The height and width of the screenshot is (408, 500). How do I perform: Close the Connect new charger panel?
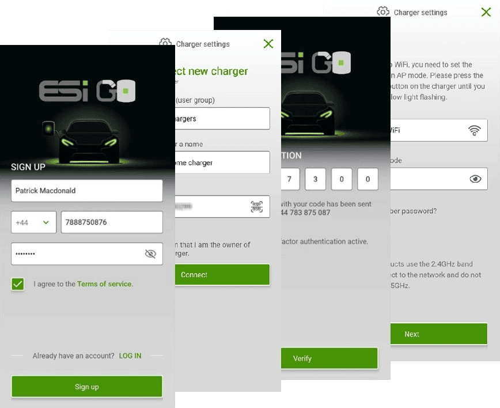click(x=268, y=44)
